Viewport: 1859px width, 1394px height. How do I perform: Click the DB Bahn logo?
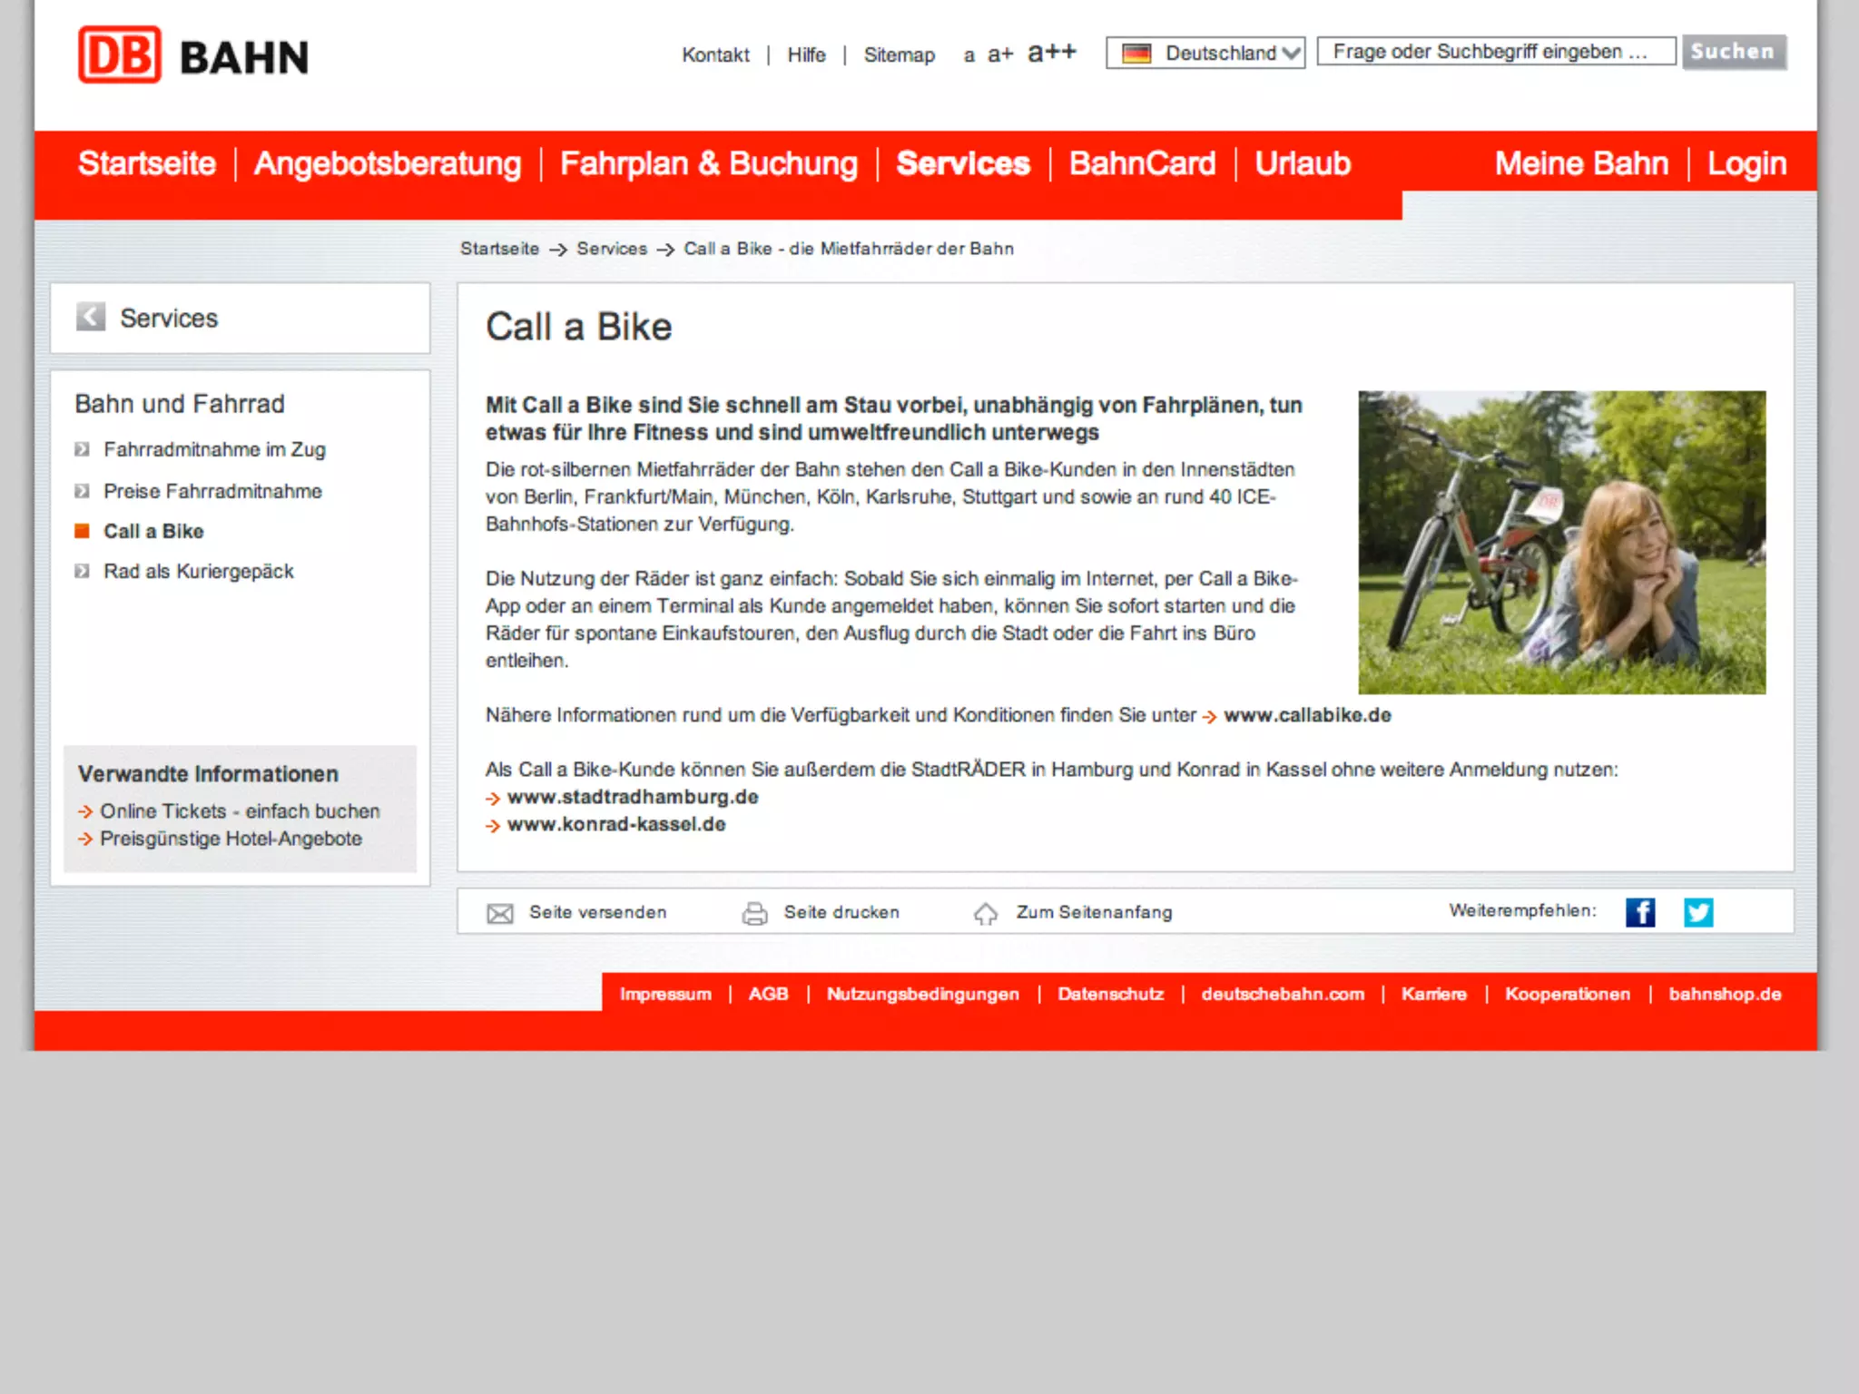(192, 55)
